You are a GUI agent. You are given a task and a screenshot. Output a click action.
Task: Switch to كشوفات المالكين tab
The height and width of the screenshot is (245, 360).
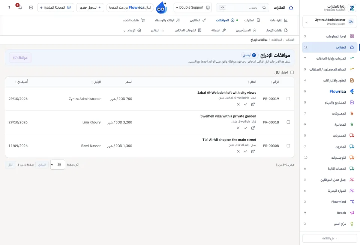pos(188,30)
